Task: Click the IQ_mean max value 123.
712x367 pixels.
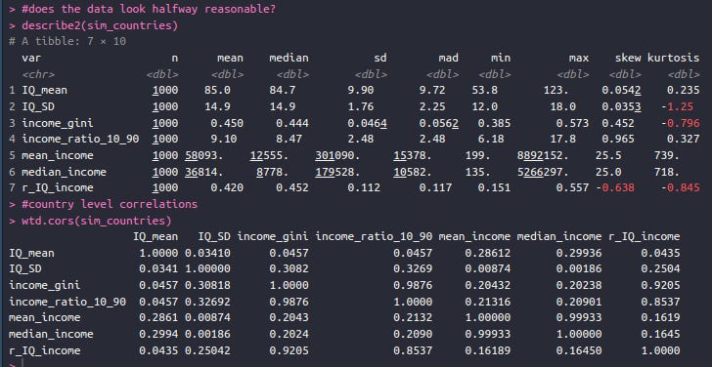Action: point(556,90)
